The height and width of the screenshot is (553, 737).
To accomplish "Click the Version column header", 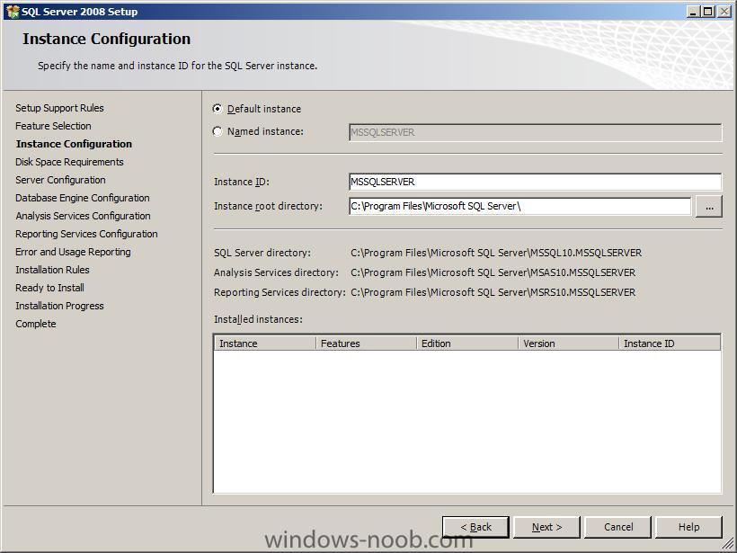I will click(568, 343).
